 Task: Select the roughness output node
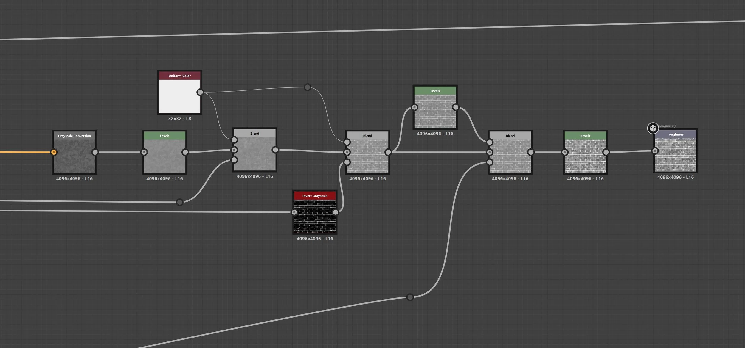675,155
